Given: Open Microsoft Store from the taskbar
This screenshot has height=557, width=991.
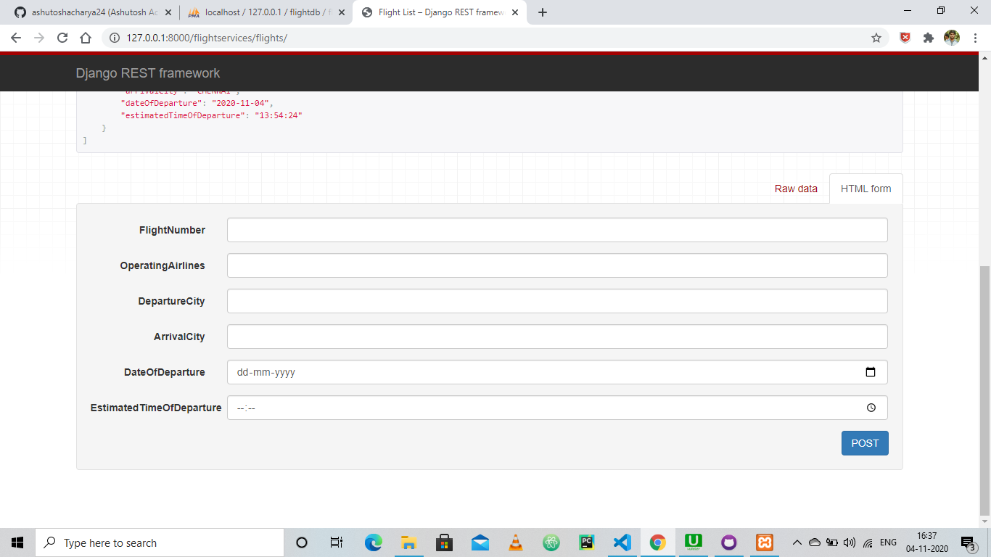Looking at the screenshot, I should (x=444, y=542).
